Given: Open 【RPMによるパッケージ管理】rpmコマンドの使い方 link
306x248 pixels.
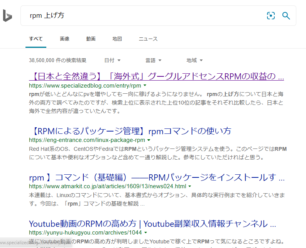Looking at the screenshot, I should (130, 131).
